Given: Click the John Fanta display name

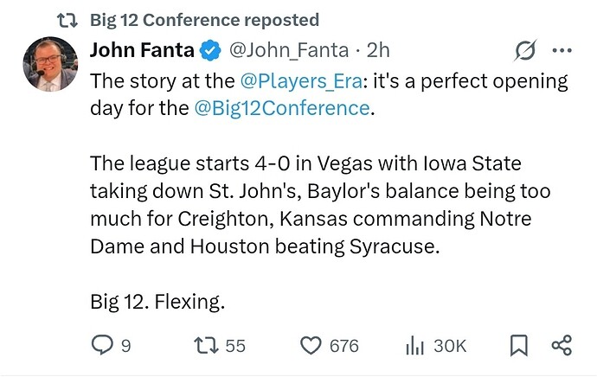Looking at the screenshot, I should tap(142, 52).
